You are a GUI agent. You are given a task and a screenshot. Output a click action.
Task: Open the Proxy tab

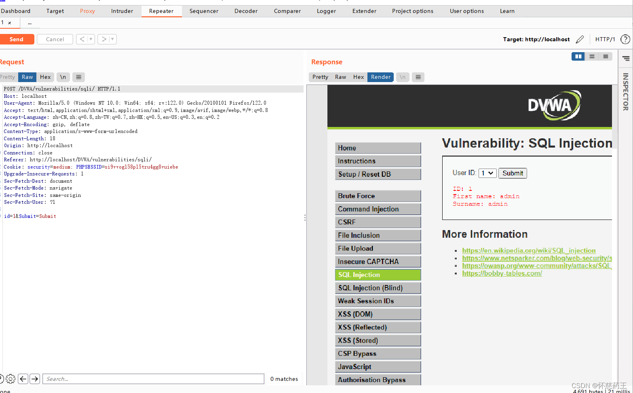tap(87, 11)
